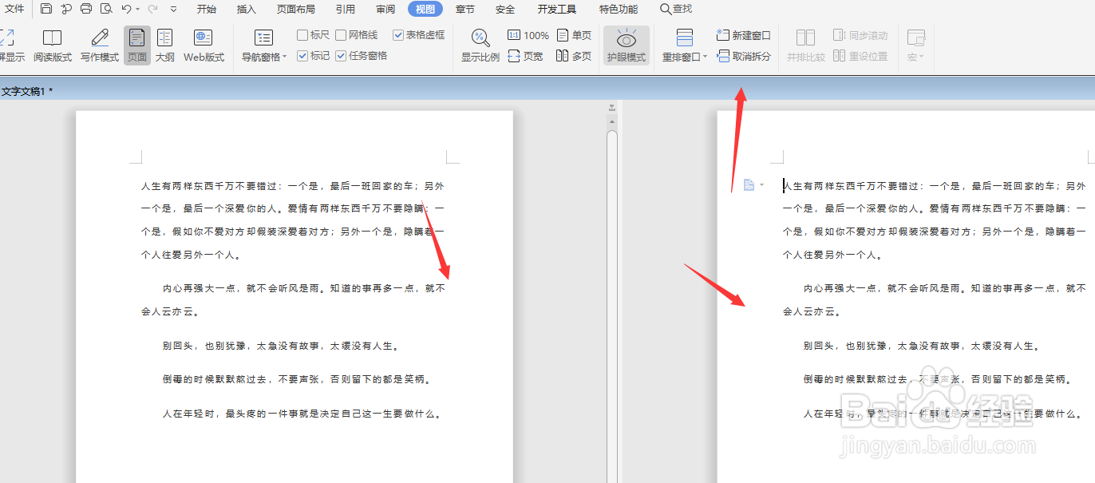
Task: Set zoom to 页宽 page width
Action: point(526,57)
